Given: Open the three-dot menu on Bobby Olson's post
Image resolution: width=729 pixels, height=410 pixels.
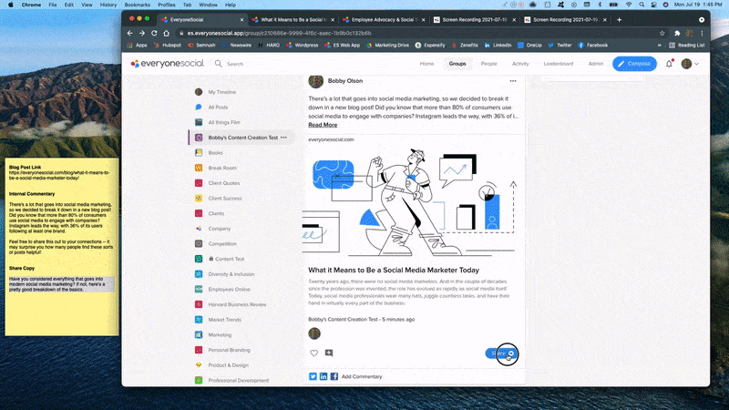Looking at the screenshot, I should (x=513, y=81).
